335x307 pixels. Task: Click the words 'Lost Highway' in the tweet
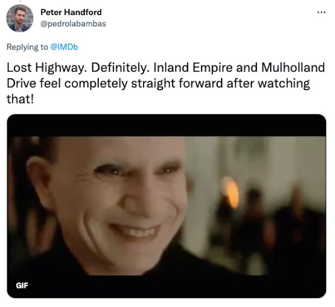(46, 68)
